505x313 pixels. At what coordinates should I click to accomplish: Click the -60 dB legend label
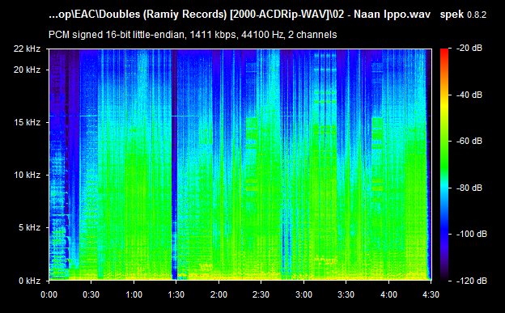(x=469, y=141)
